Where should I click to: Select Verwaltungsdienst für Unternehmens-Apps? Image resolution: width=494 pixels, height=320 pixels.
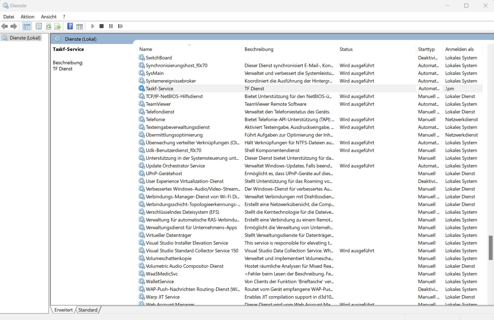(191, 227)
